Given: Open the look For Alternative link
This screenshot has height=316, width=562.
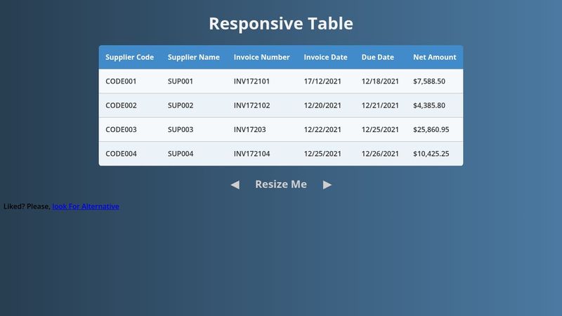Looking at the screenshot, I should 86,206.
